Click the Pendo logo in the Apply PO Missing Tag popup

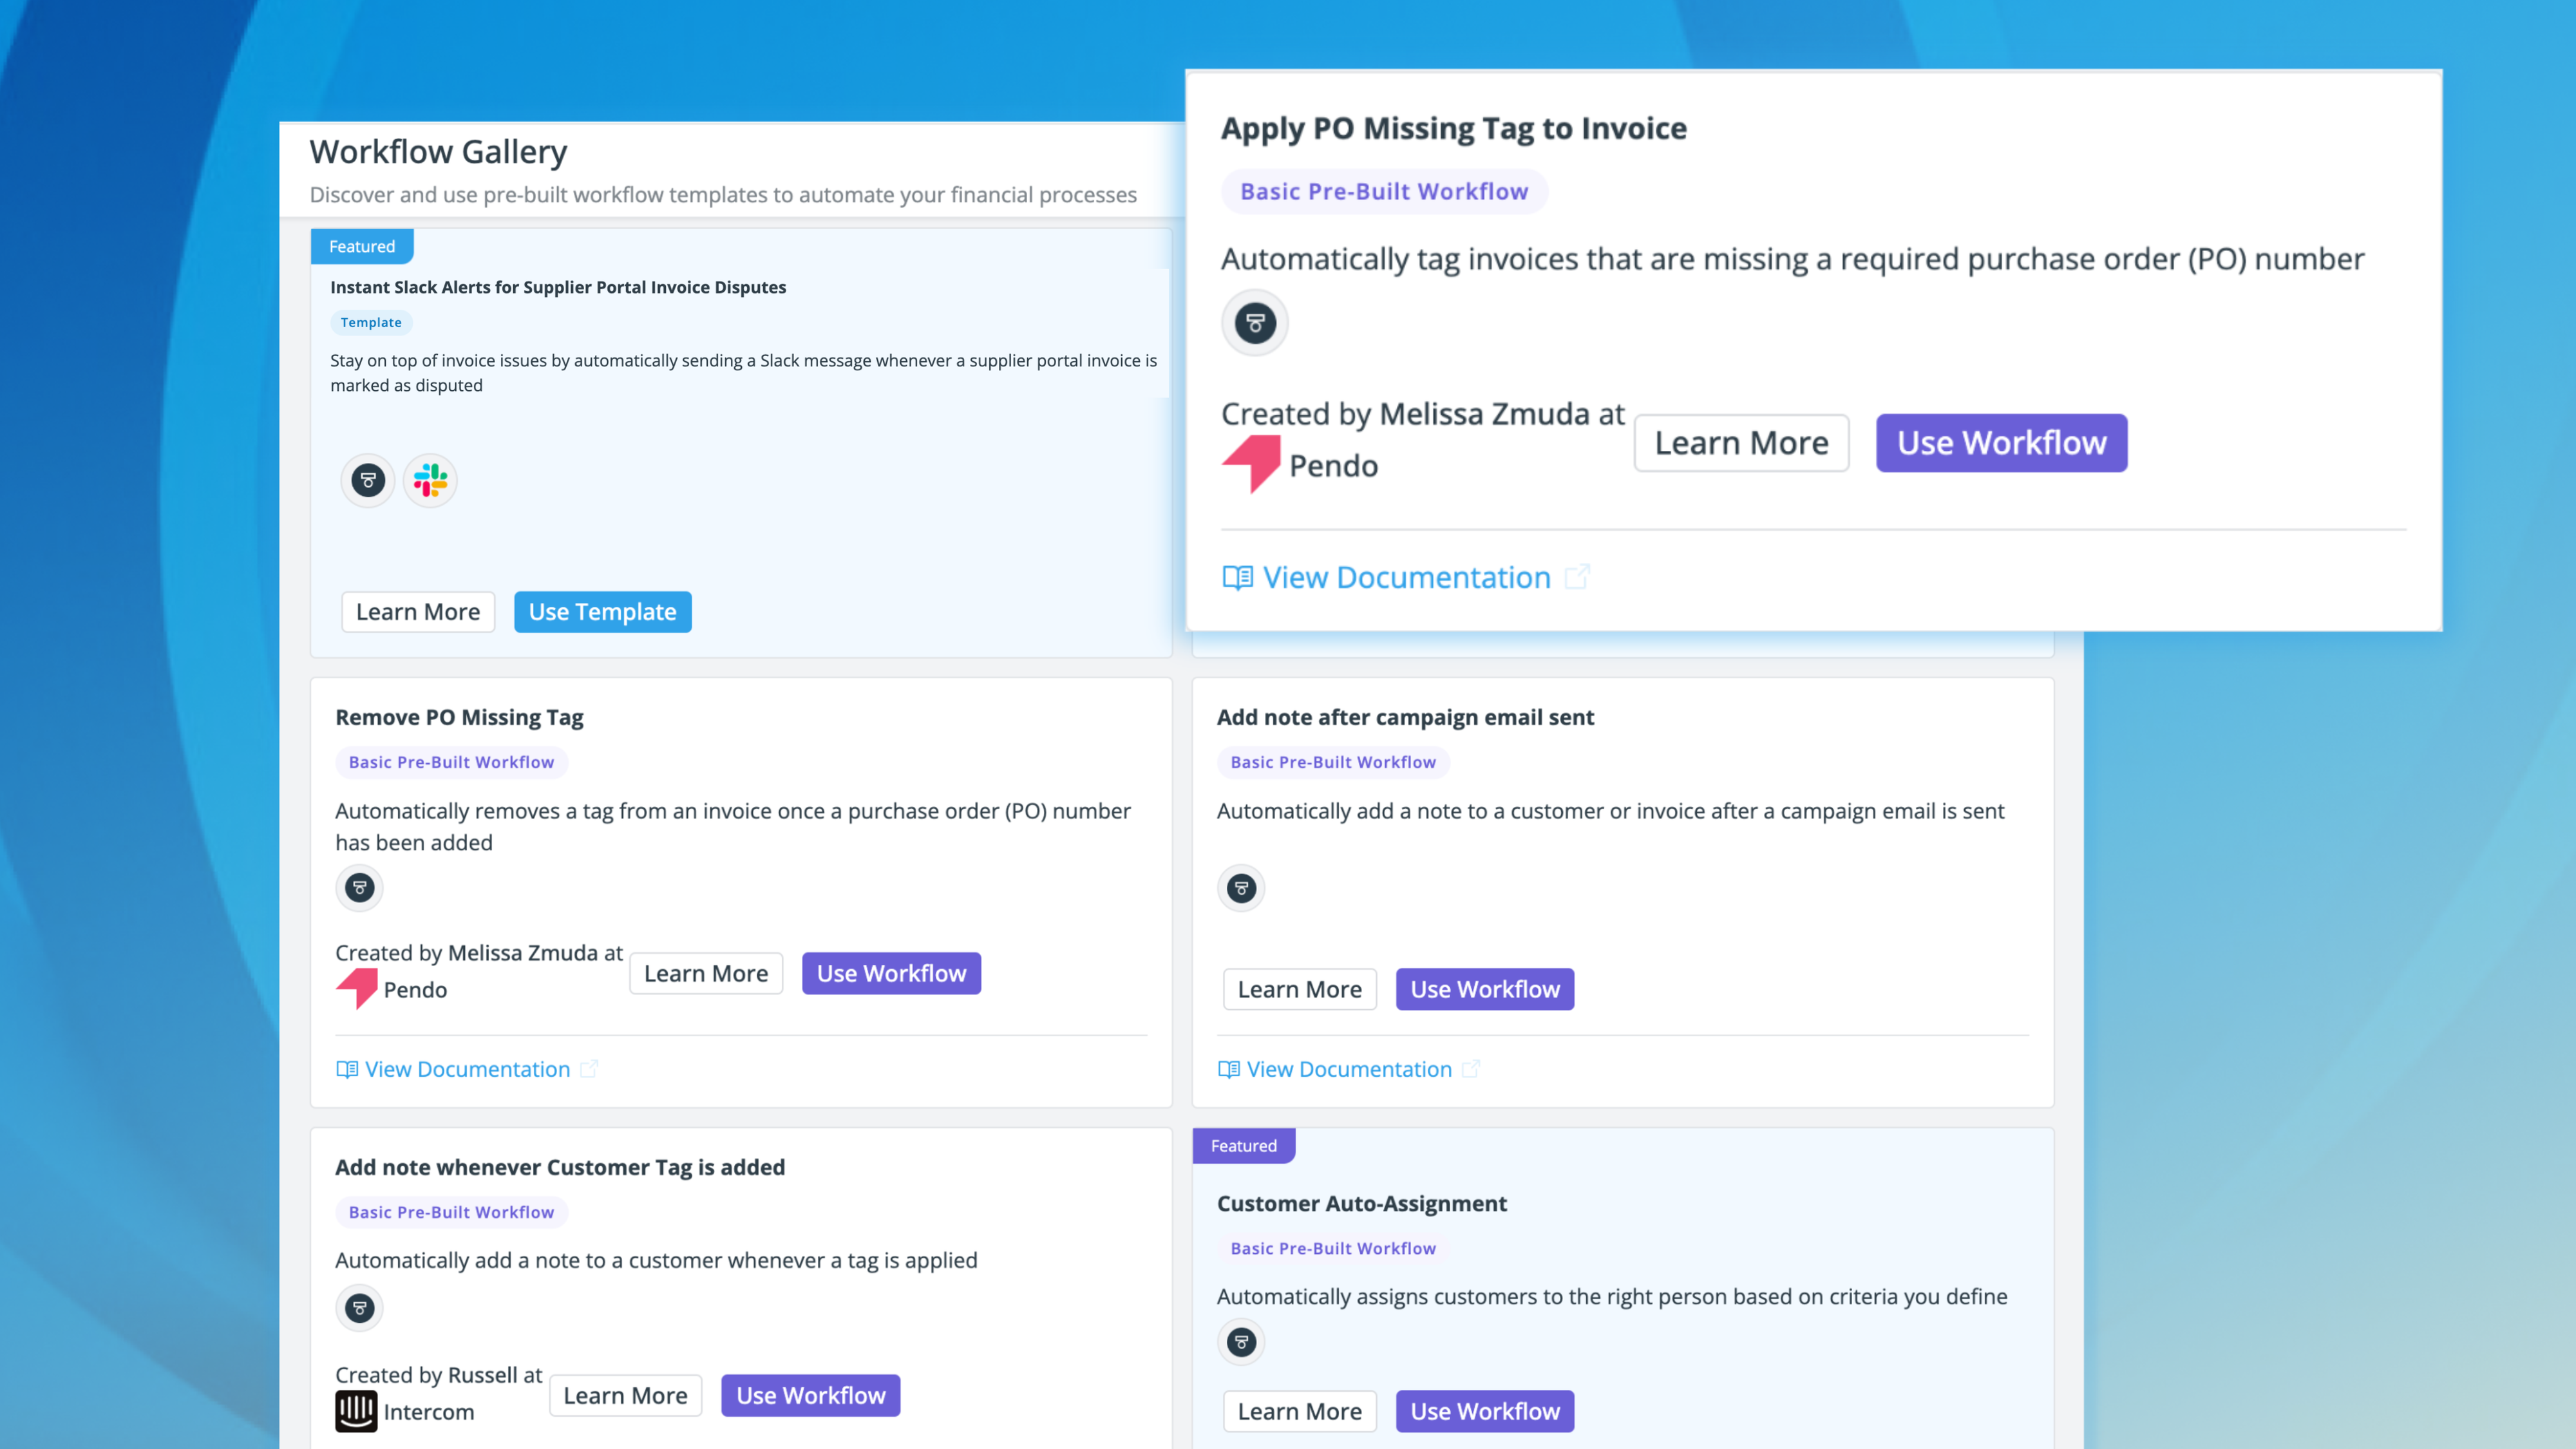(x=1251, y=465)
